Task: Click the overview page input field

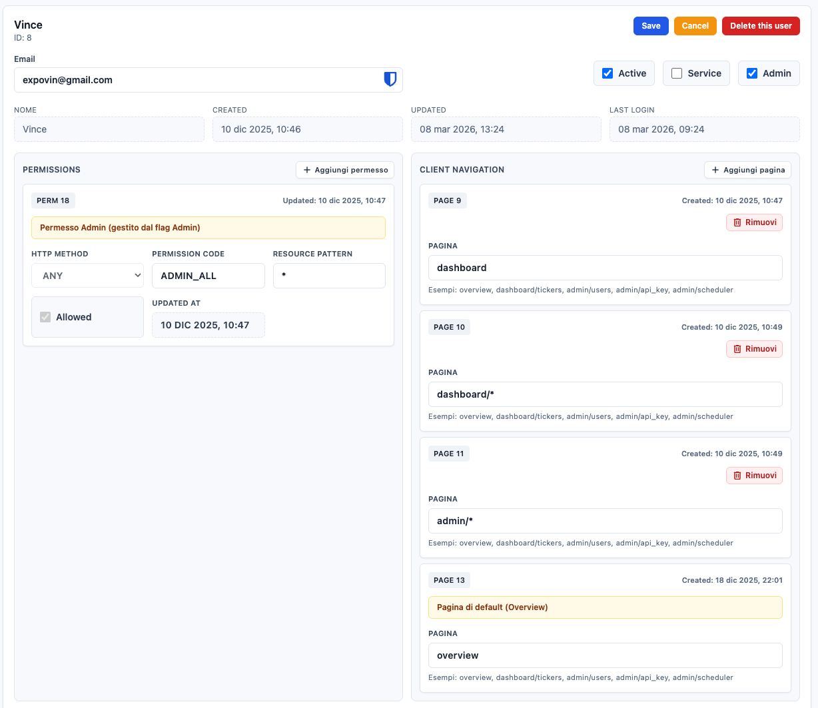Action: pos(605,655)
